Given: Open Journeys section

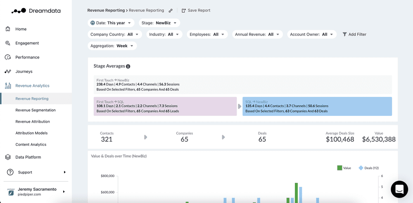Looking at the screenshot, I should [24, 71].
